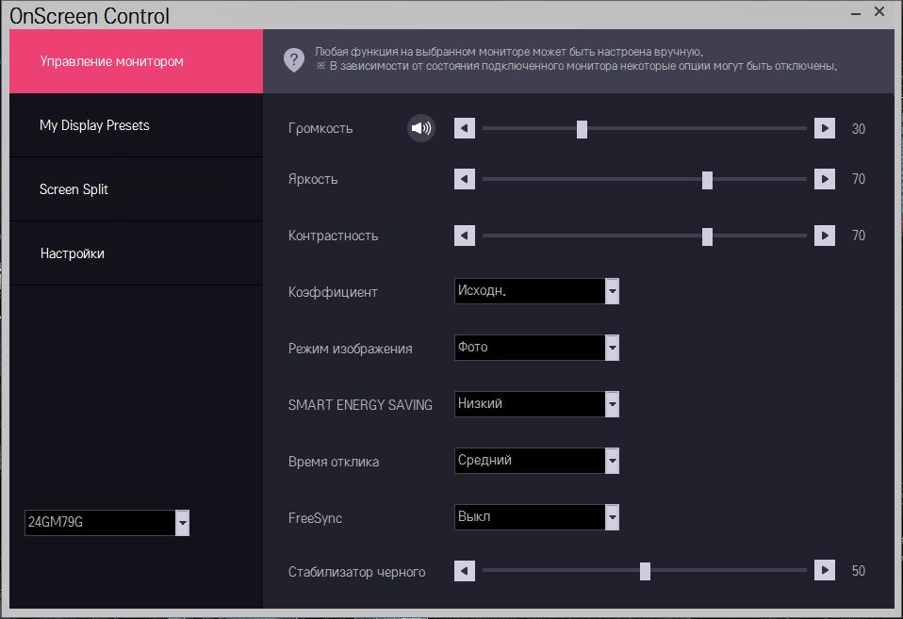Open the Время отклика dropdown
903x619 pixels.
(612, 461)
